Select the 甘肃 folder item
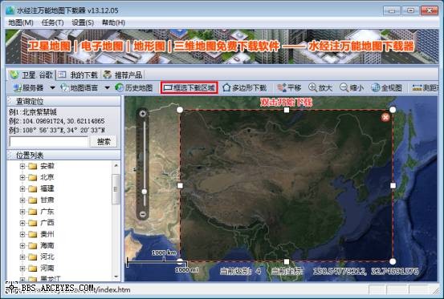 (41, 200)
